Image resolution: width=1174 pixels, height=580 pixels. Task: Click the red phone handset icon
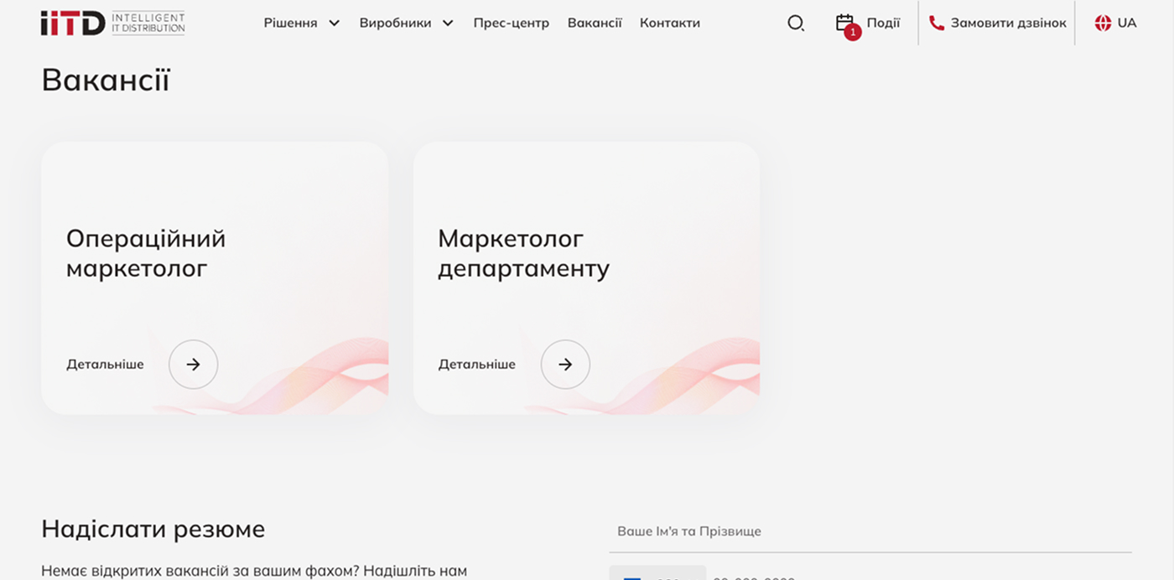click(936, 23)
